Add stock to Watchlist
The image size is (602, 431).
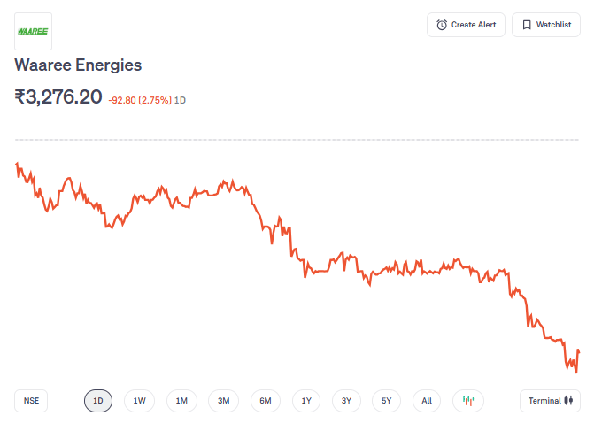pos(546,25)
